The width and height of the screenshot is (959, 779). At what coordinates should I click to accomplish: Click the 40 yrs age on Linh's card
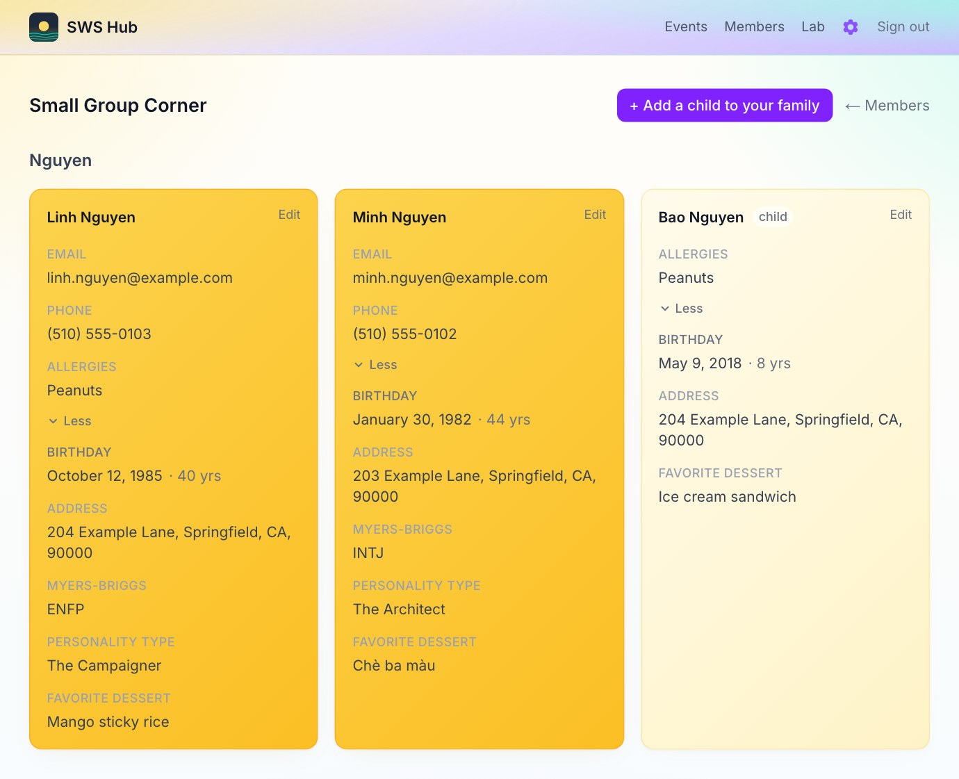click(x=199, y=476)
